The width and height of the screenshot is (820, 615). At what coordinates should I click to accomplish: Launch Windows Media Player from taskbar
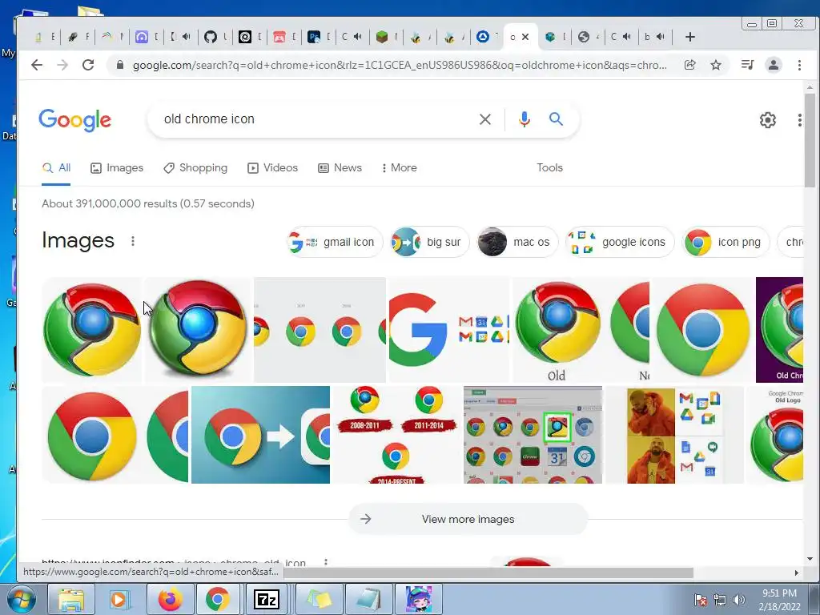(119, 599)
